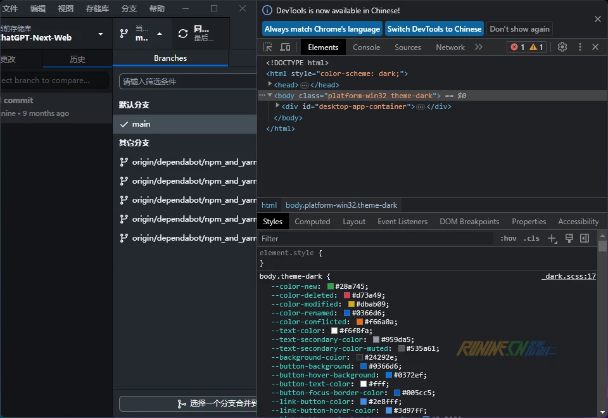The image size is (608, 418).
Task: Show more DevTools tabs chevron
Action: (479, 47)
